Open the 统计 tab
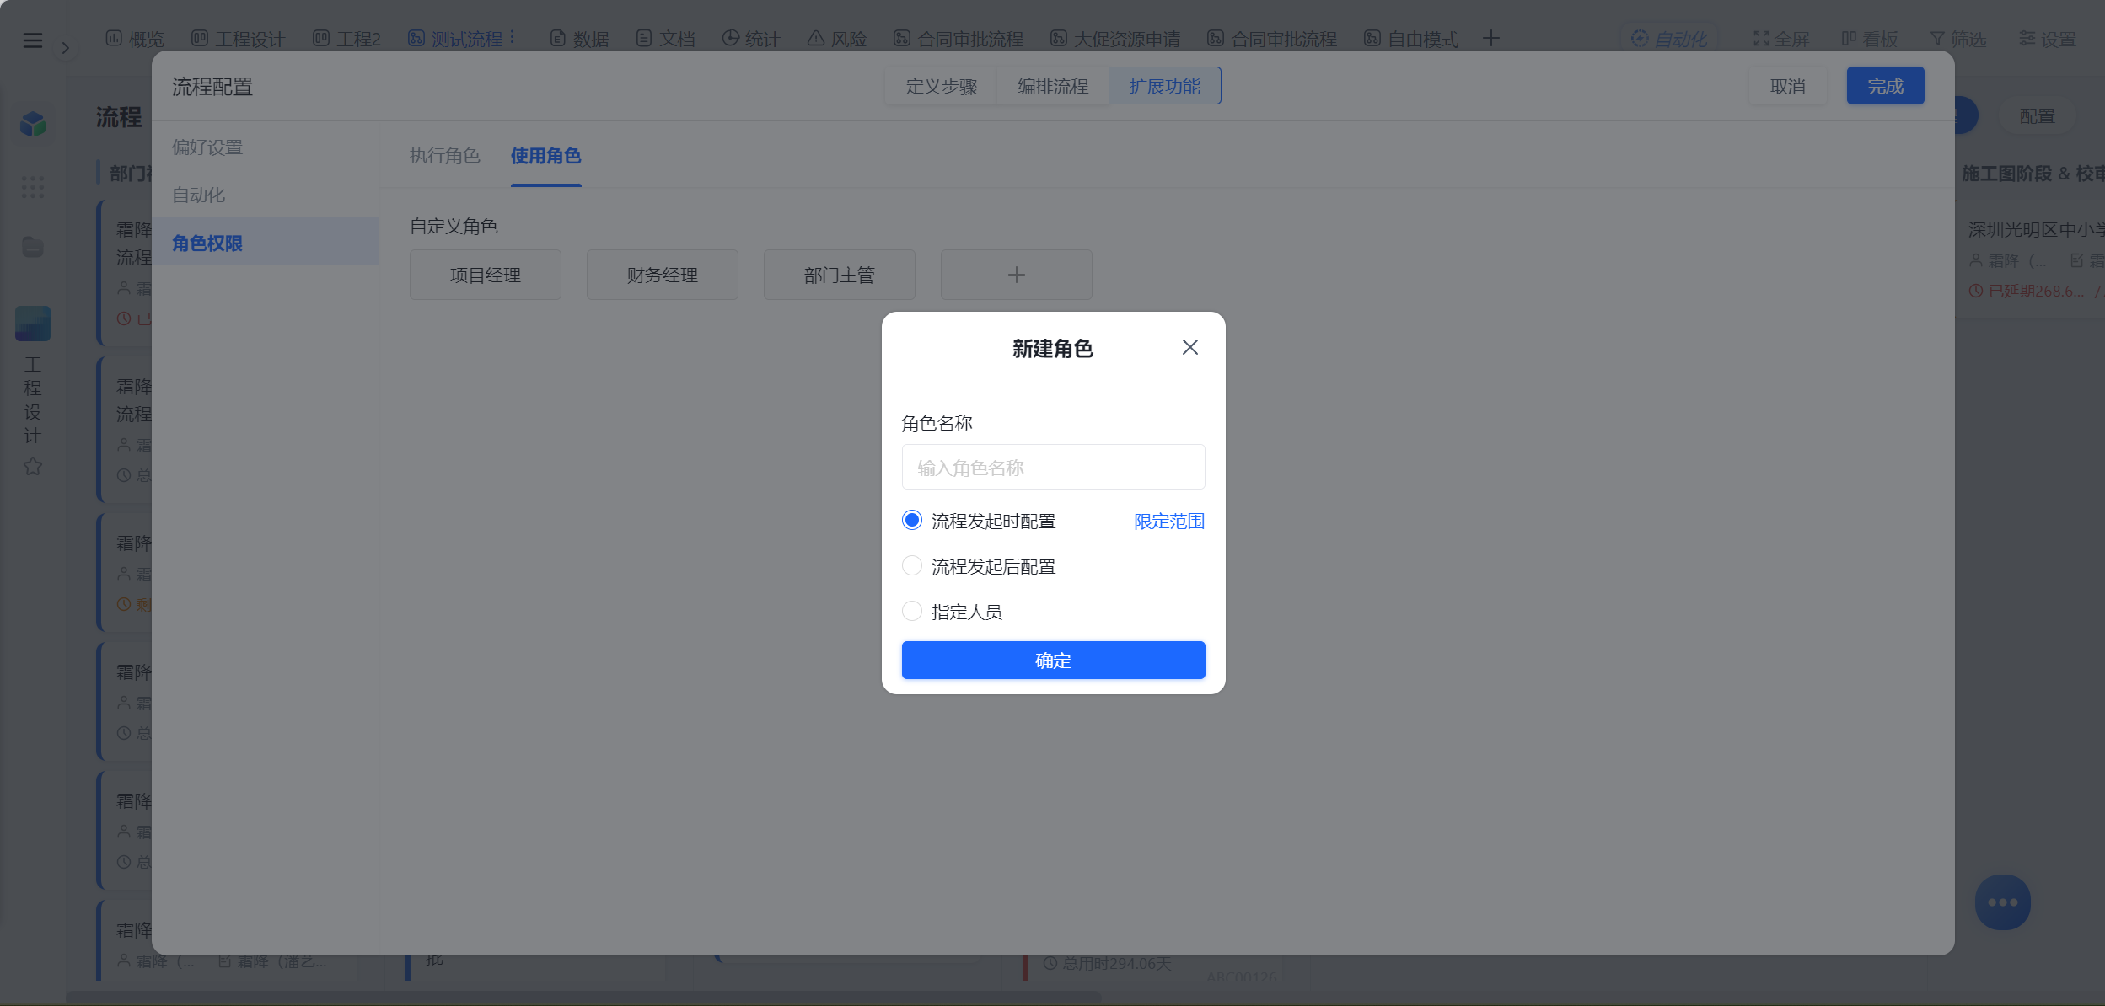 tap(751, 39)
